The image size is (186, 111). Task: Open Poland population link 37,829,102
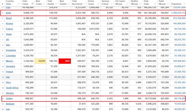pyautogui.click(x=180, y=72)
